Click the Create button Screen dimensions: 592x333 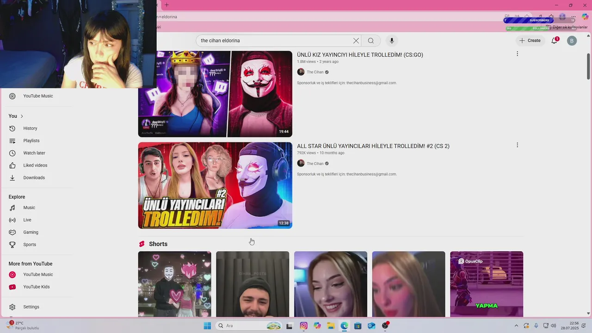pyautogui.click(x=530, y=41)
